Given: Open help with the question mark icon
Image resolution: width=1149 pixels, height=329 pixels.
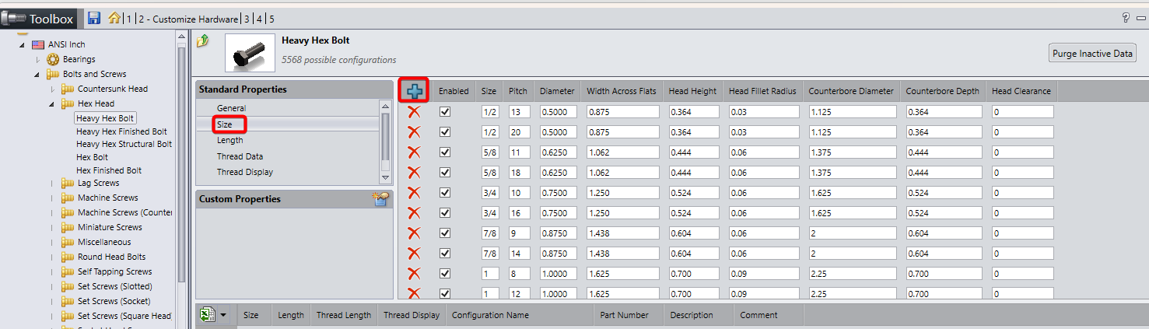Looking at the screenshot, I should (1125, 18).
